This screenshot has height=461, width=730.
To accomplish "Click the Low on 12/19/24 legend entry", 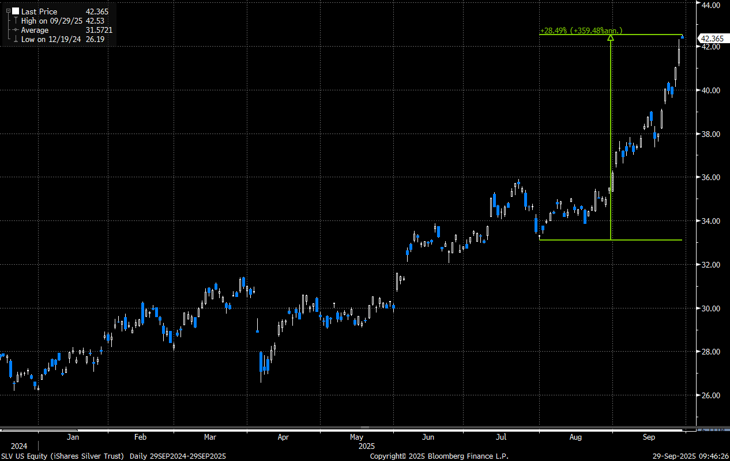I will click(62, 39).
